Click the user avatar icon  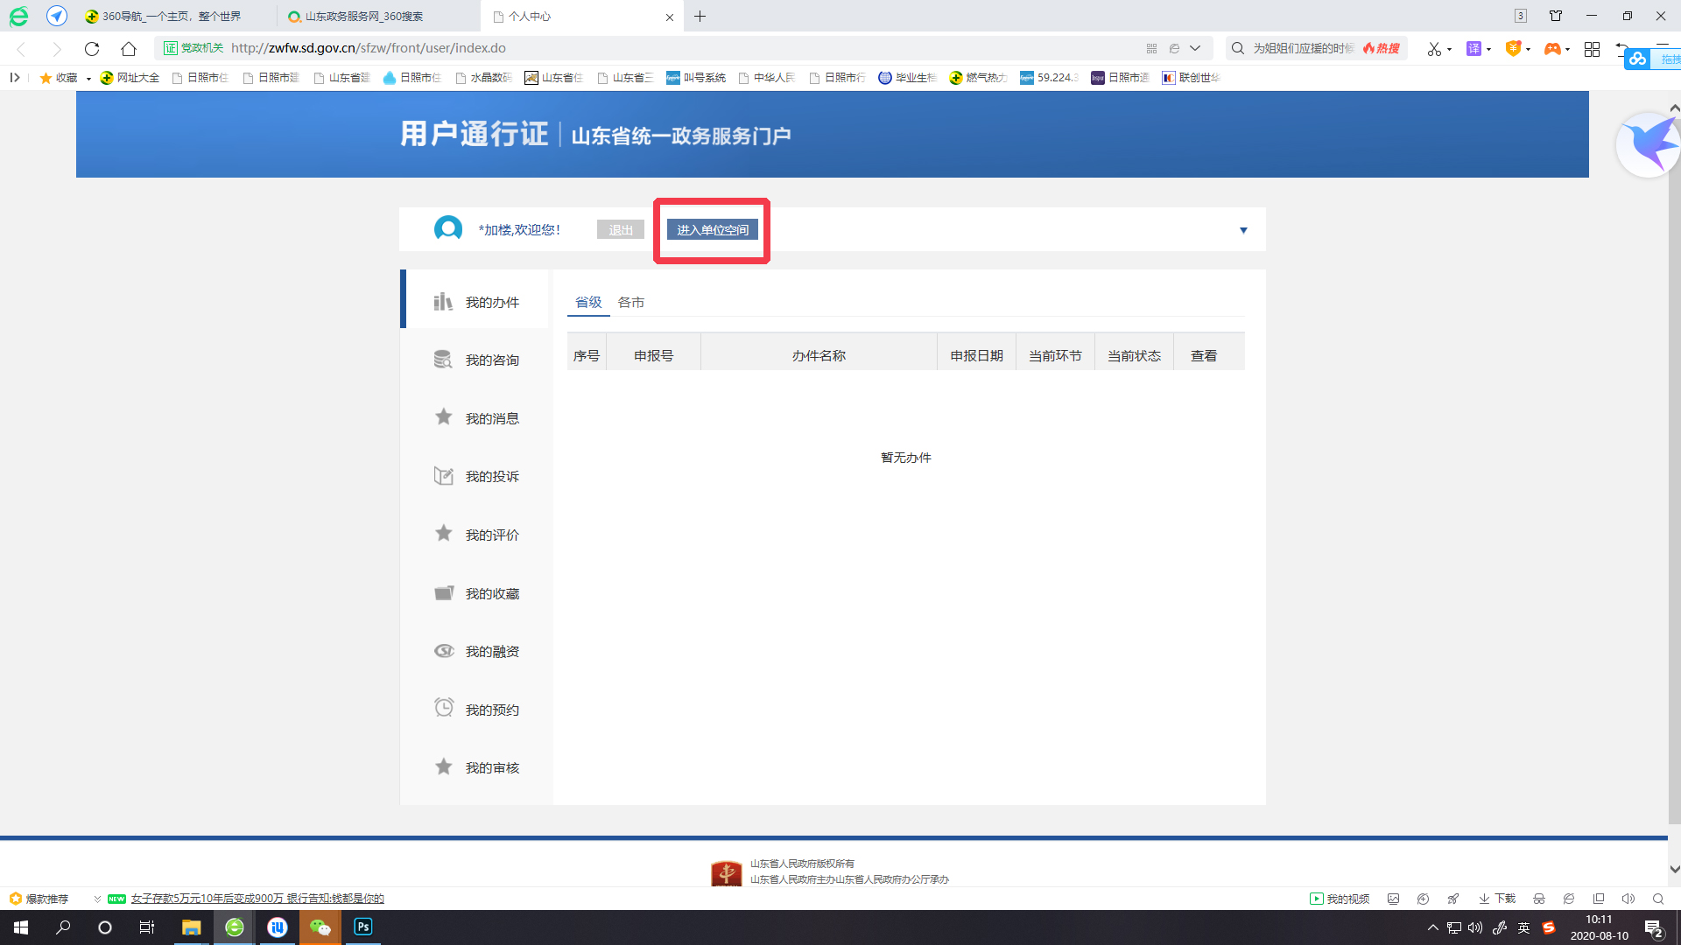click(447, 229)
